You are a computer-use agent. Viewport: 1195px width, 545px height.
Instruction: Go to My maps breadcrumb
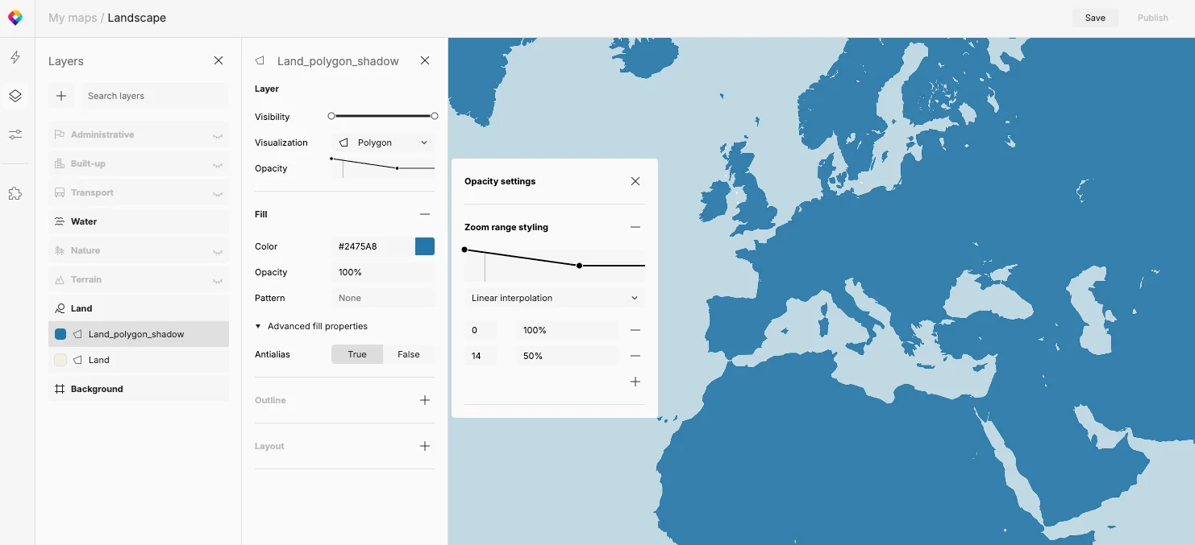tap(73, 18)
